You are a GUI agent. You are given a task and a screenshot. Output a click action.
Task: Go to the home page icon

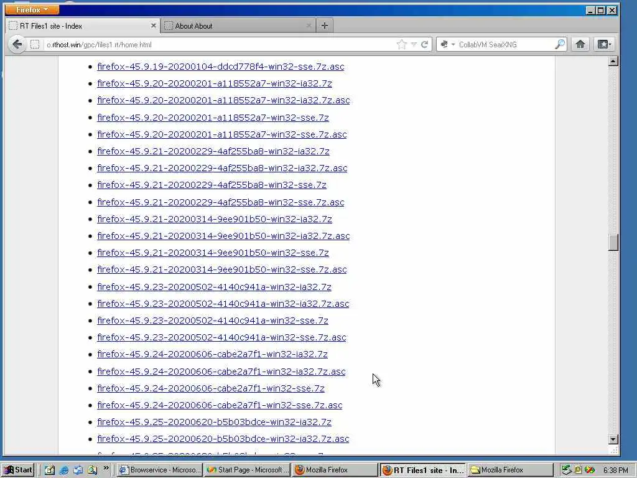point(580,44)
